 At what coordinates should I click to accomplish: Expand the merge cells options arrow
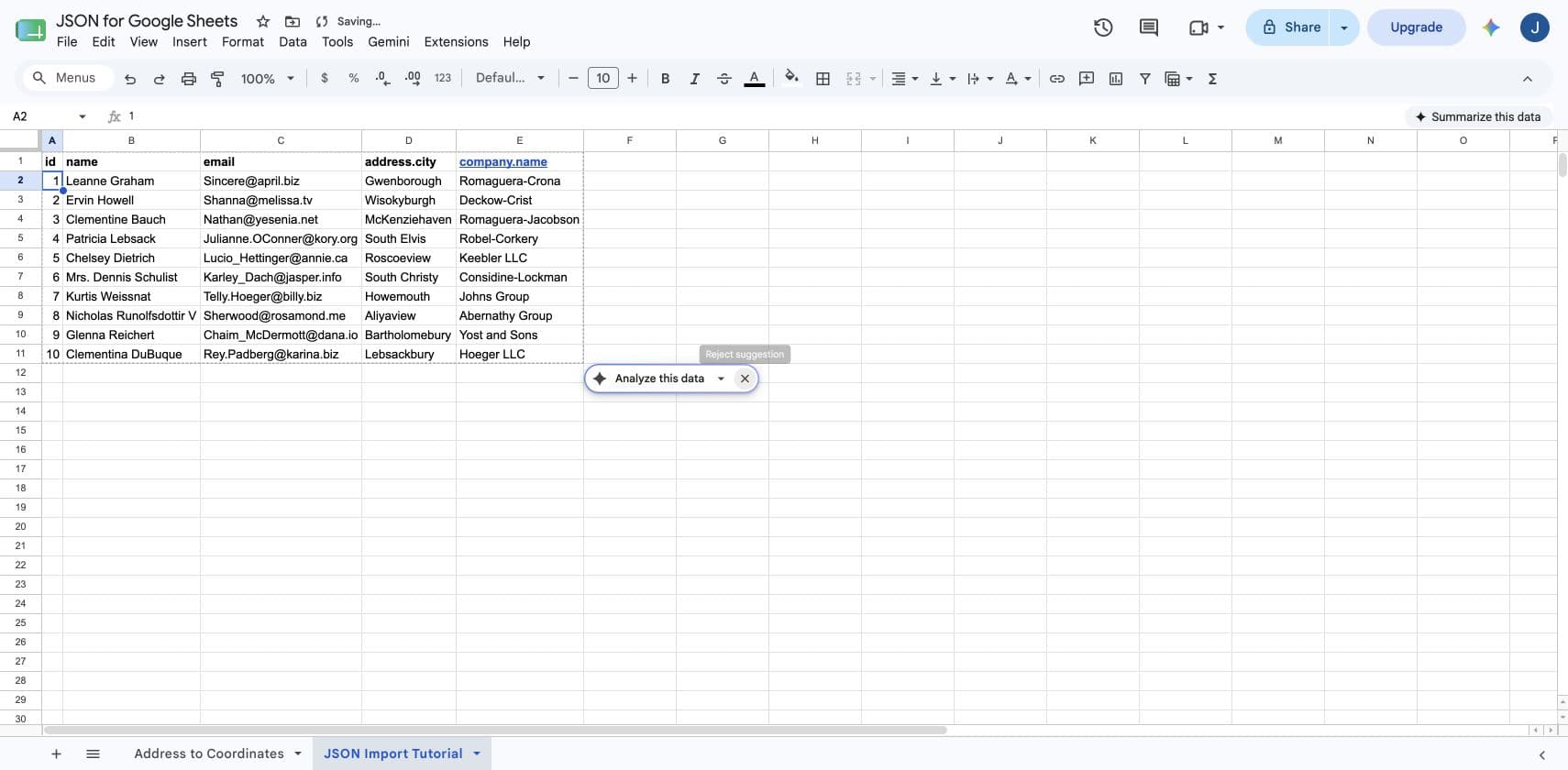pos(873,79)
